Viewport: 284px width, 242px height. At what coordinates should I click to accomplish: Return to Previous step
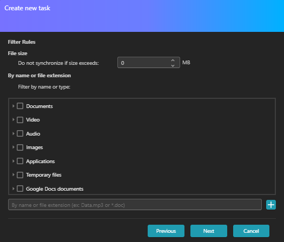click(x=166, y=231)
